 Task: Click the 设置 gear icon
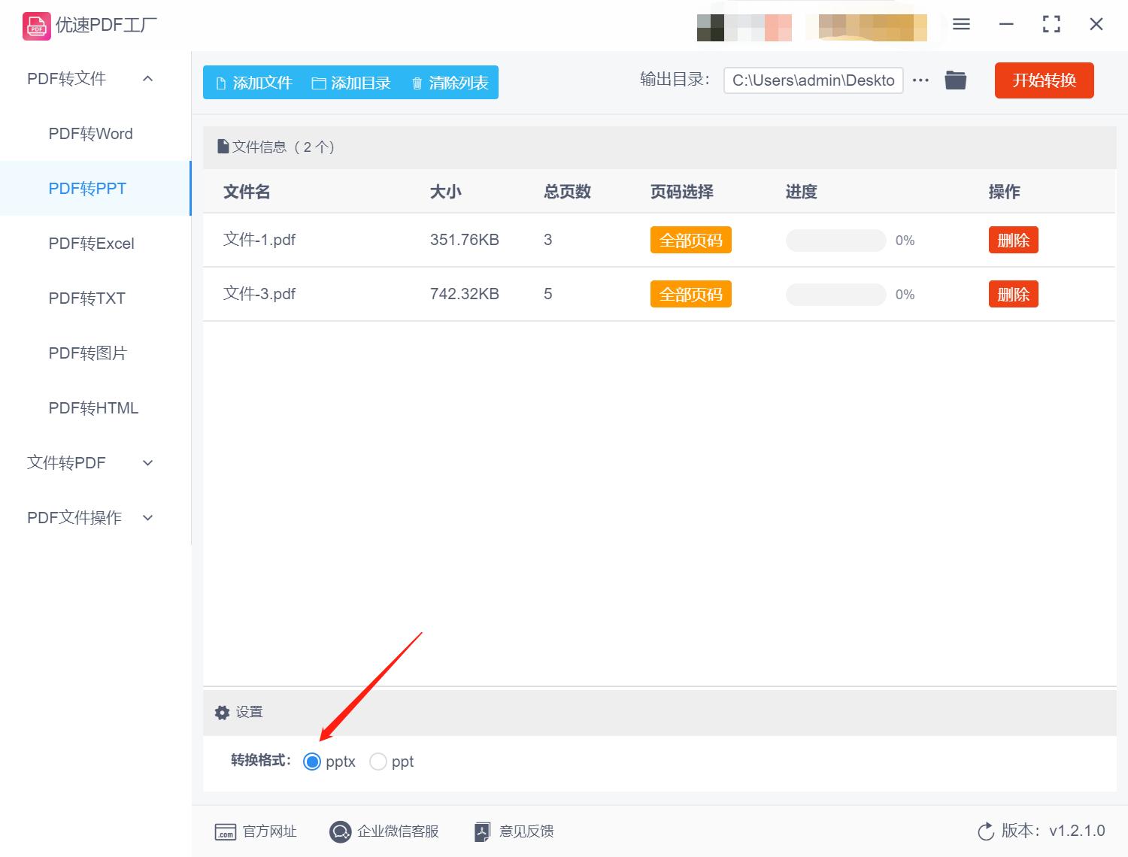[x=222, y=712]
